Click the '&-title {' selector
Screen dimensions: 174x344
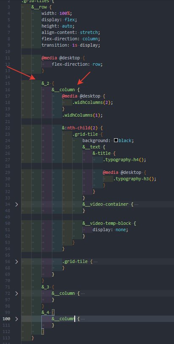(x=104, y=154)
